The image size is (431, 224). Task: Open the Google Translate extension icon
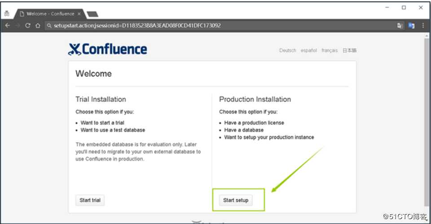pyautogui.click(x=412, y=26)
